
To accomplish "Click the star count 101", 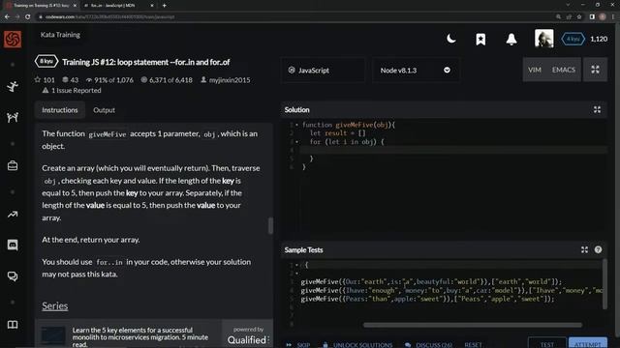I will click(x=45, y=80).
